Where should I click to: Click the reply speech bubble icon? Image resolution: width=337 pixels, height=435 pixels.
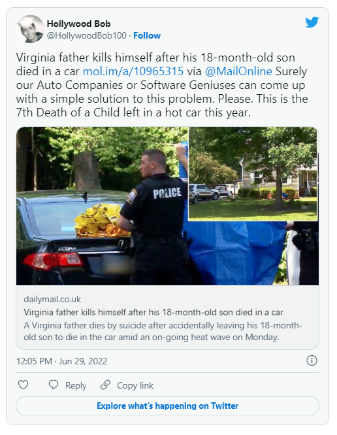tap(54, 385)
